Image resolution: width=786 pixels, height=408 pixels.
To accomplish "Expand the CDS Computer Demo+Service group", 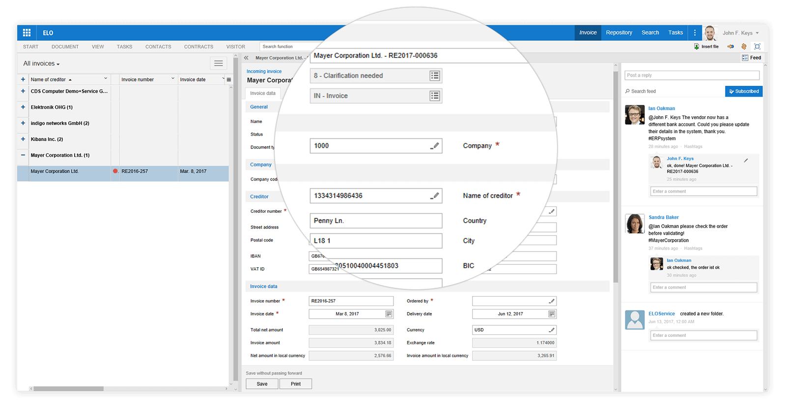I will (23, 91).
